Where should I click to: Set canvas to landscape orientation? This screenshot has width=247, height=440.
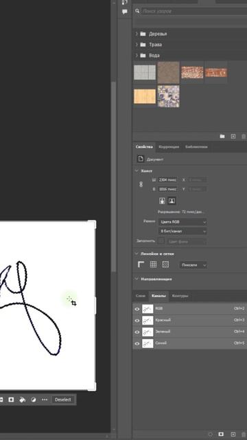pyautogui.click(x=172, y=201)
